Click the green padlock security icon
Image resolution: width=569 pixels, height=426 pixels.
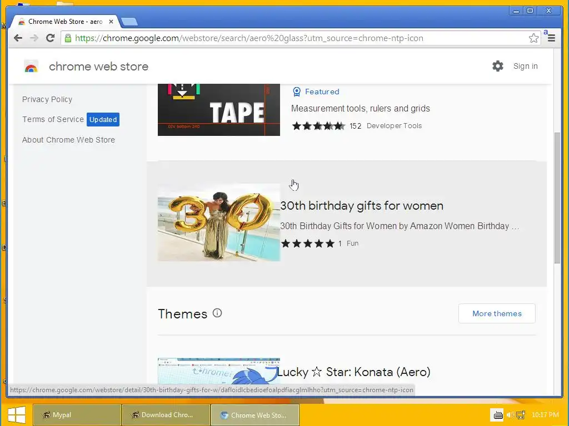click(x=68, y=38)
